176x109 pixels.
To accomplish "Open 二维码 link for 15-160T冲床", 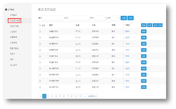I will (127, 68).
